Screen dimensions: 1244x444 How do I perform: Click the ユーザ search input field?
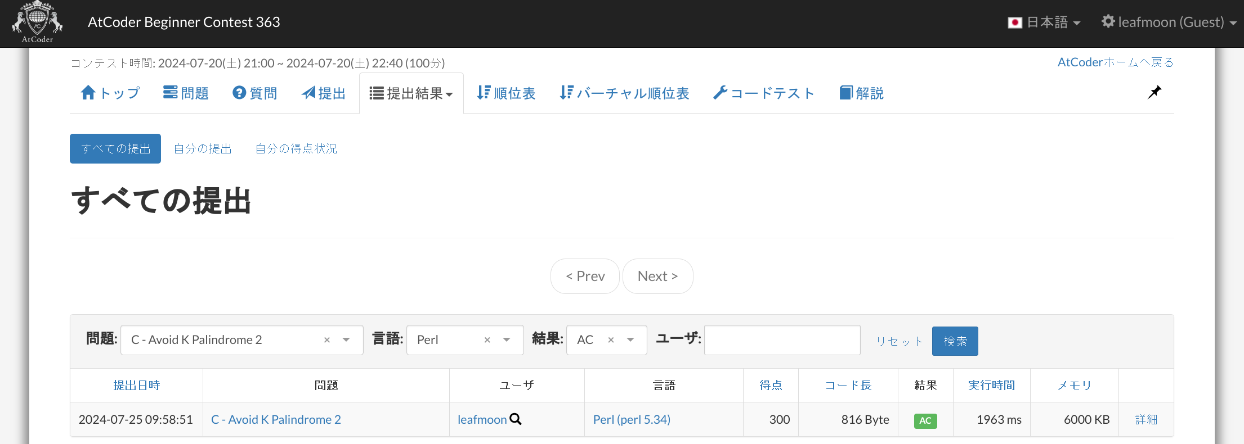click(x=782, y=340)
